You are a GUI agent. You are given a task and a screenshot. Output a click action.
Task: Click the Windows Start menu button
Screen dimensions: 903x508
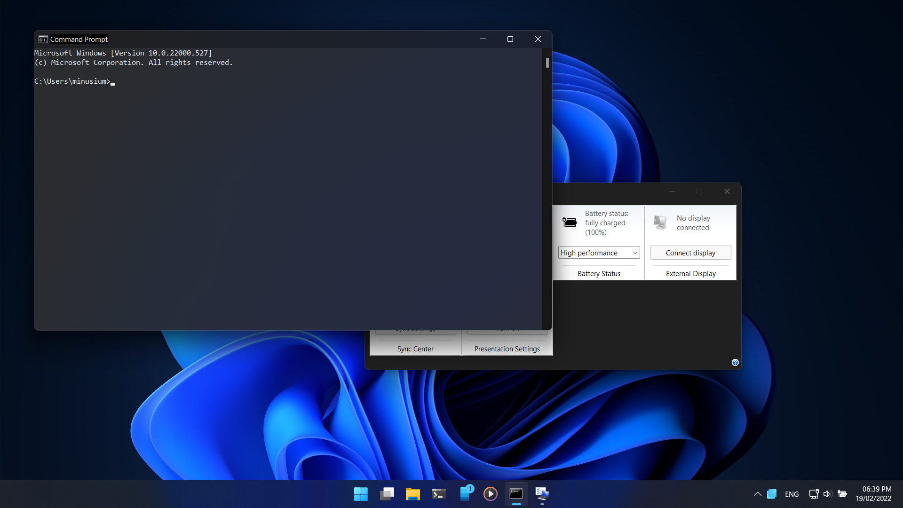(x=360, y=493)
